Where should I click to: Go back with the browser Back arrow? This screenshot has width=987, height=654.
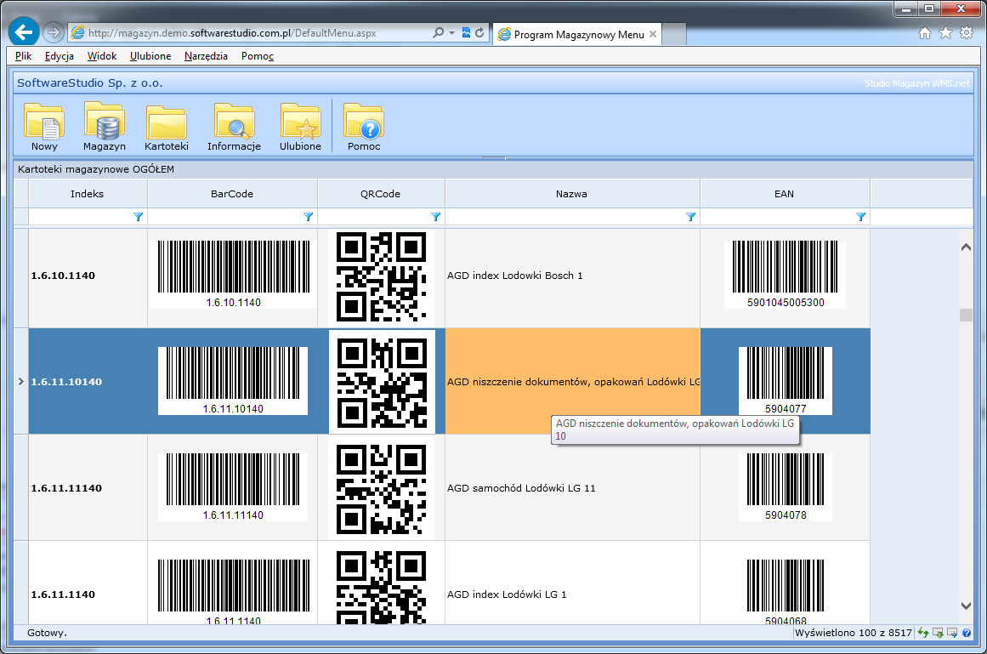click(x=24, y=31)
